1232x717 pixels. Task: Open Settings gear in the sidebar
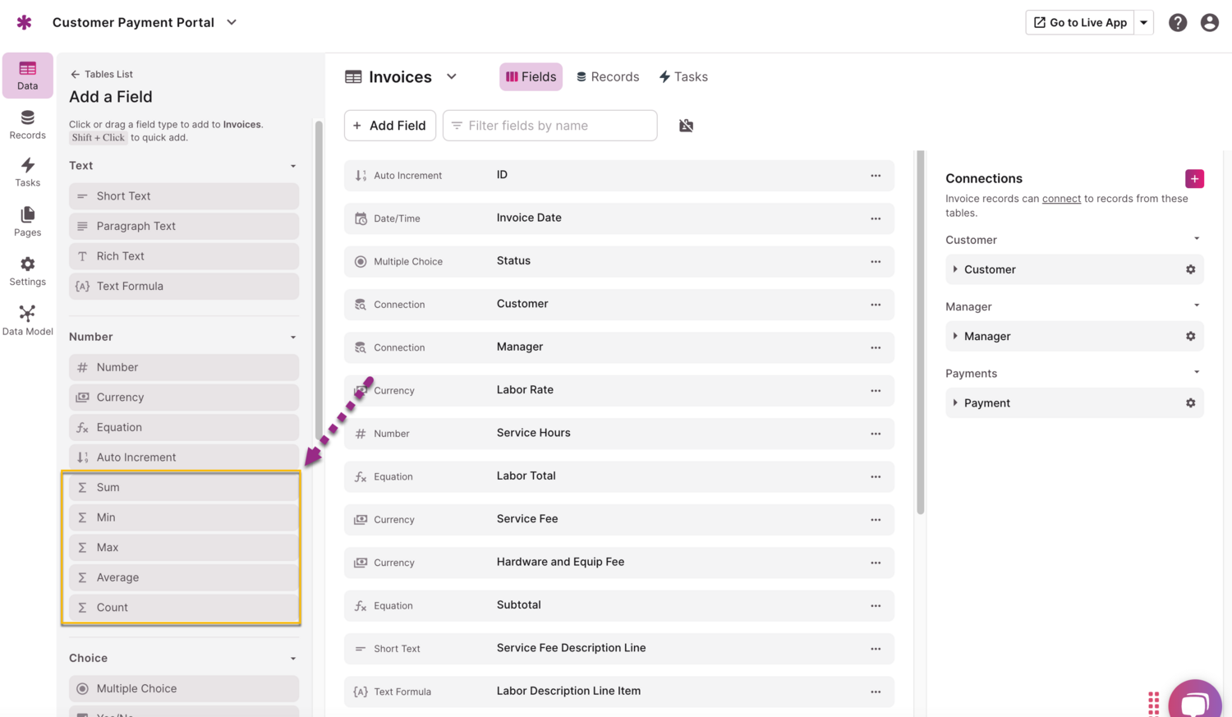point(27,270)
